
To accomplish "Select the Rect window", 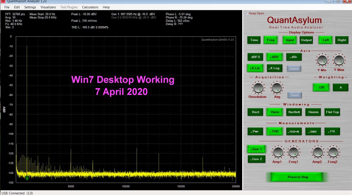I will 255,112.
